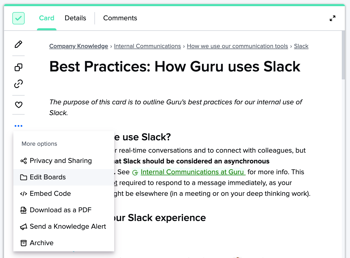Screen dimensions: 350x258
Task: Click the share icon beside Privacy and Sharing
Action: tap(24, 161)
